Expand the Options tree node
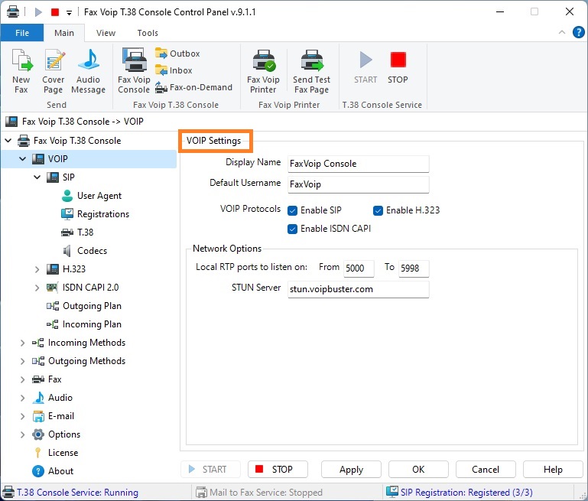Viewport: 588px width, 501px height. coord(22,434)
